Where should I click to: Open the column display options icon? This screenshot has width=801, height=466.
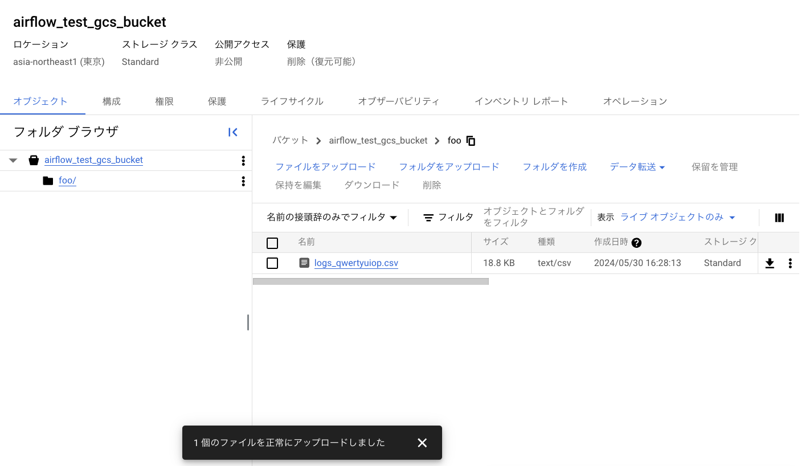pos(779,218)
